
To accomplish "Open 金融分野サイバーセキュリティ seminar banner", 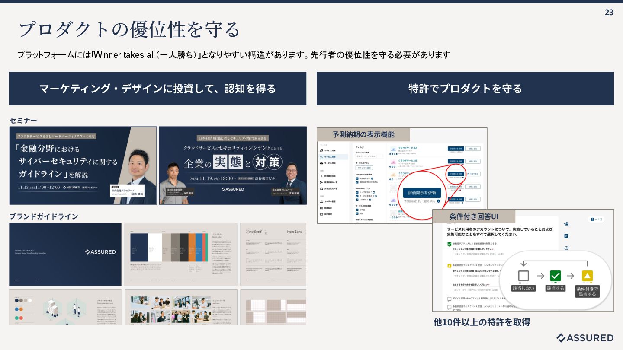I will pyautogui.click(x=83, y=165).
